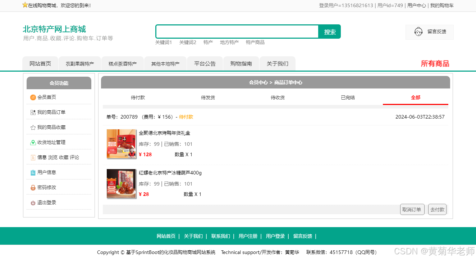Image resolution: width=476 pixels, height=259 pixels.
Task: Open the 平台公告 navigation tab
Action: [205, 64]
